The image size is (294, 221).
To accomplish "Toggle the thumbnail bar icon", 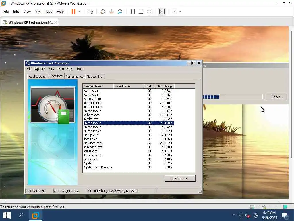I will pyautogui.click(x=141, y=12).
